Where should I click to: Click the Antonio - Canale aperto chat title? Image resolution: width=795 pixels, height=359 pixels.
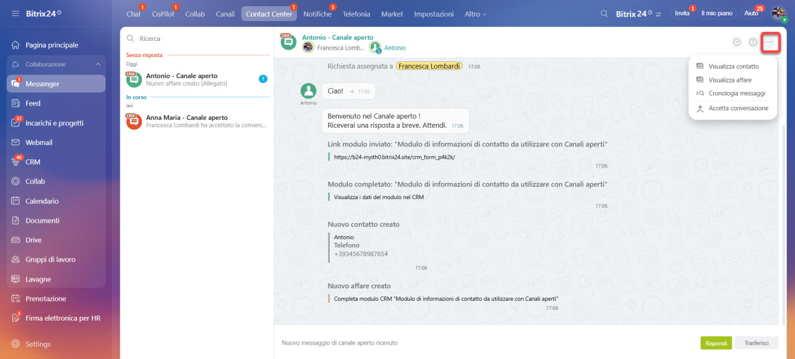[x=338, y=38]
